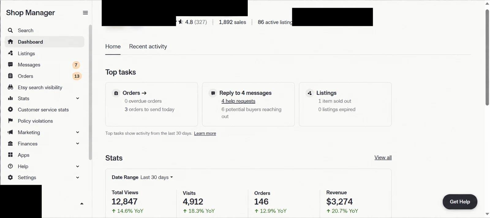The height and width of the screenshot is (218, 490).
Task: Click the Listings heading in Top tasks card
Action: pos(326,93)
